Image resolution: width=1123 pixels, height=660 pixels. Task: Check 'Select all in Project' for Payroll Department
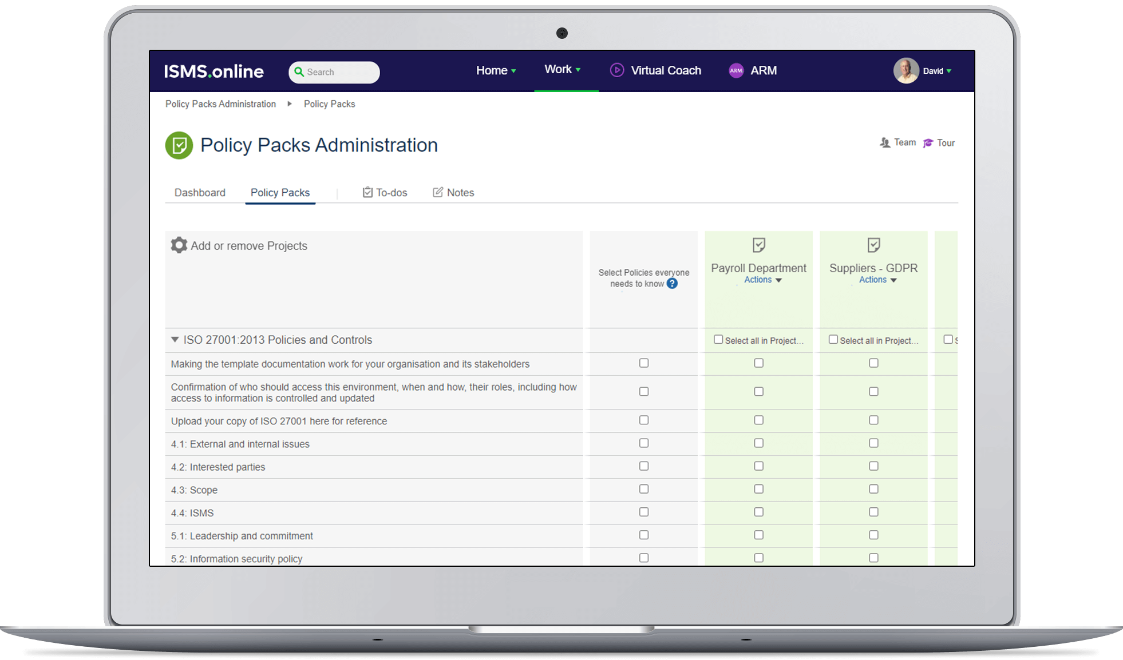(x=718, y=339)
